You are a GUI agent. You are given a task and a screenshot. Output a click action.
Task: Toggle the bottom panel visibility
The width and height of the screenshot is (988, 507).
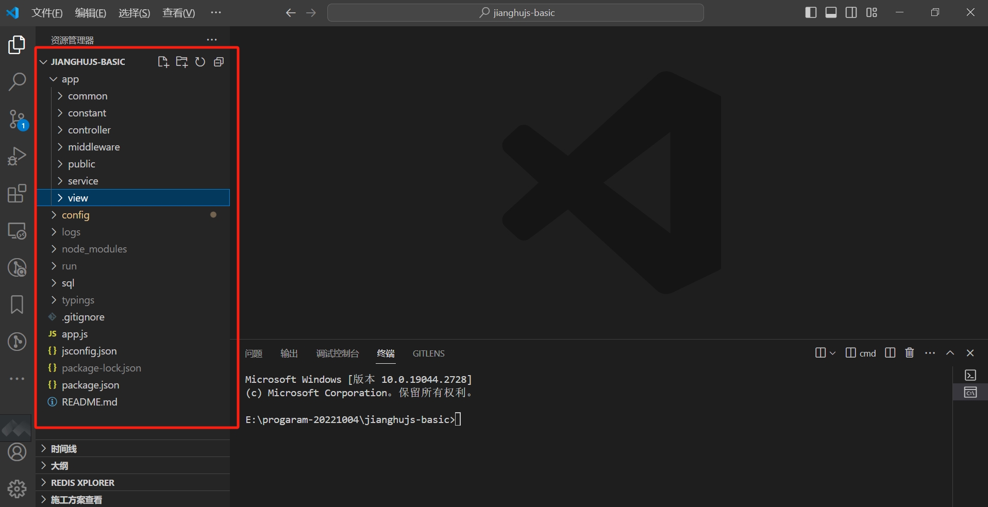pos(831,12)
